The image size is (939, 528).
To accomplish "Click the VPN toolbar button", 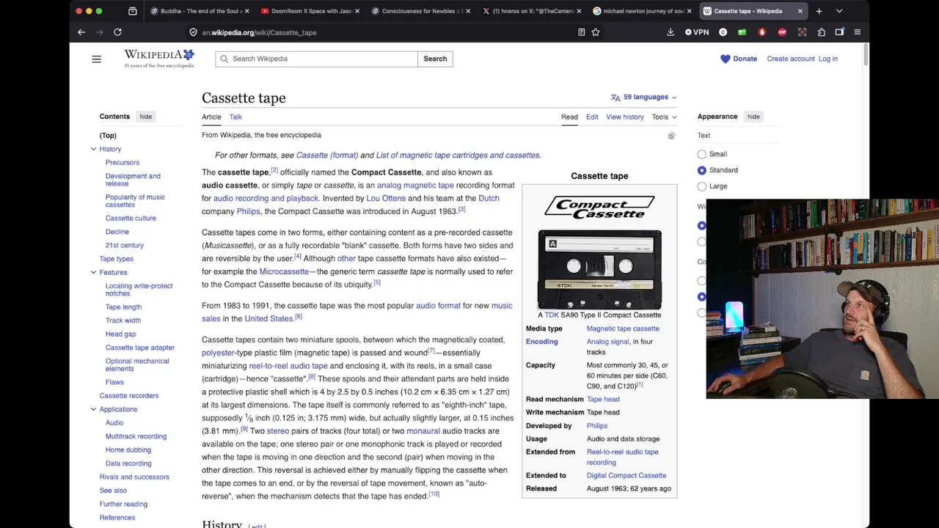I will (697, 32).
